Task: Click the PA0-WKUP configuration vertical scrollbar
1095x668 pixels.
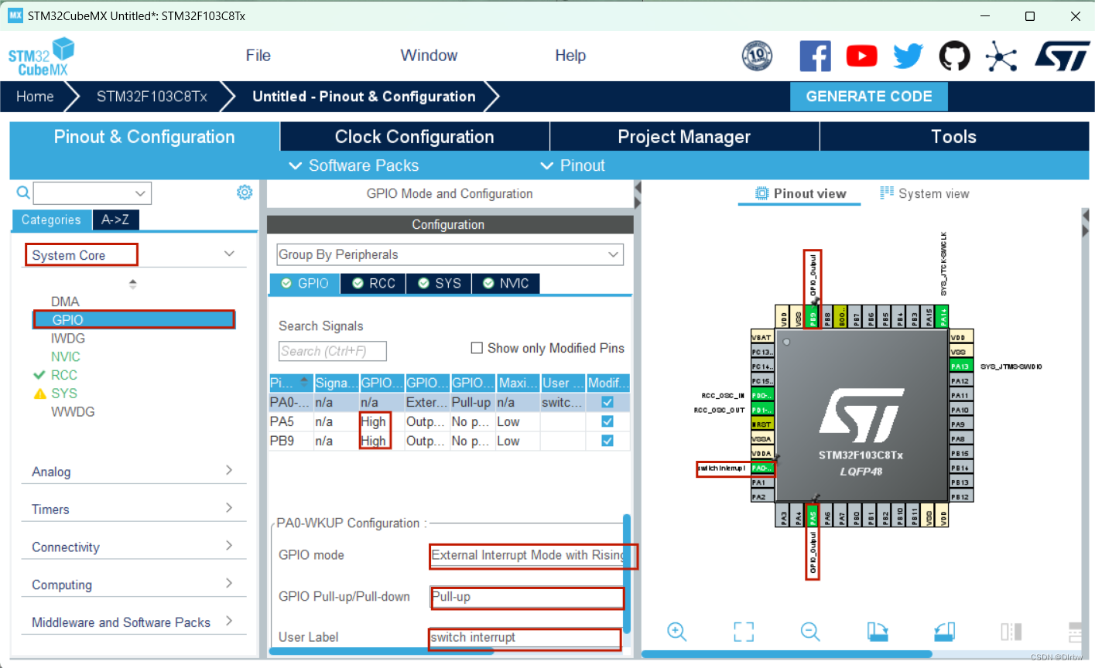Action: (x=627, y=574)
